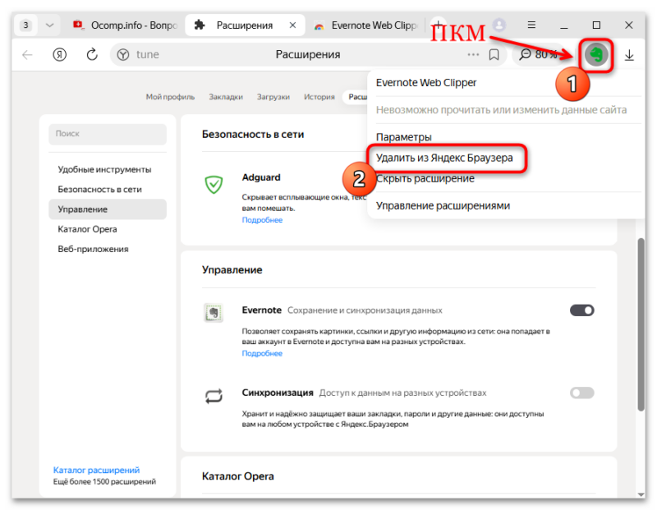Enable the Синхронизация toggle

tap(581, 393)
